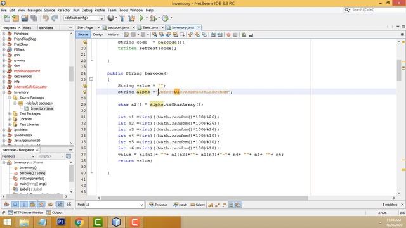Switch to the Services panel tab

pos(46,28)
